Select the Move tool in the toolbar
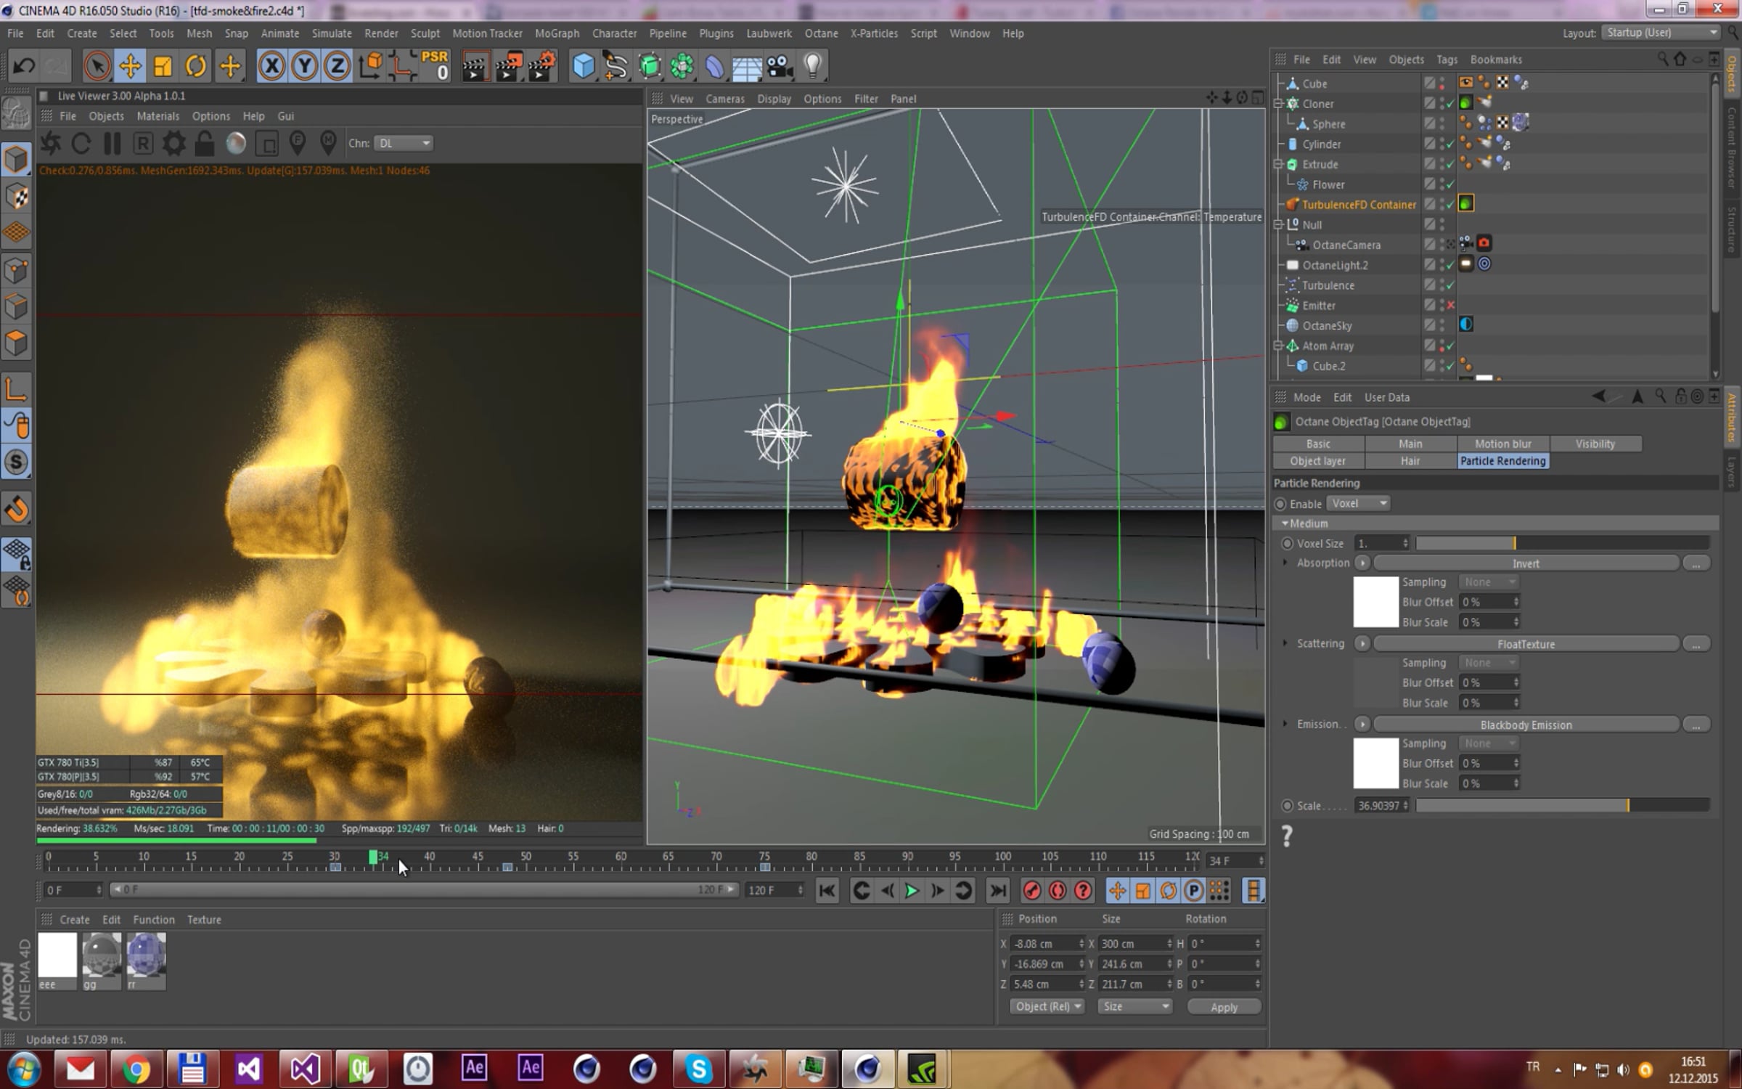The width and height of the screenshot is (1742, 1089). click(x=130, y=66)
